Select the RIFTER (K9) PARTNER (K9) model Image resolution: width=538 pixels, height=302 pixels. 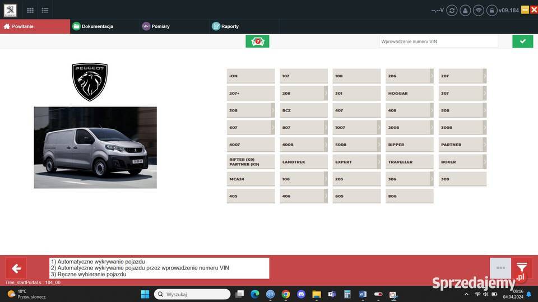[x=251, y=162]
